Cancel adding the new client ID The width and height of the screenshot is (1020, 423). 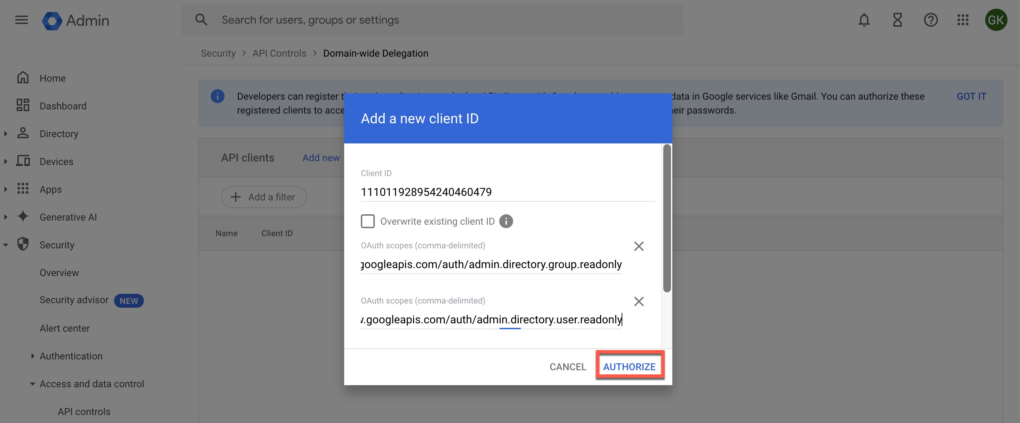tap(567, 366)
